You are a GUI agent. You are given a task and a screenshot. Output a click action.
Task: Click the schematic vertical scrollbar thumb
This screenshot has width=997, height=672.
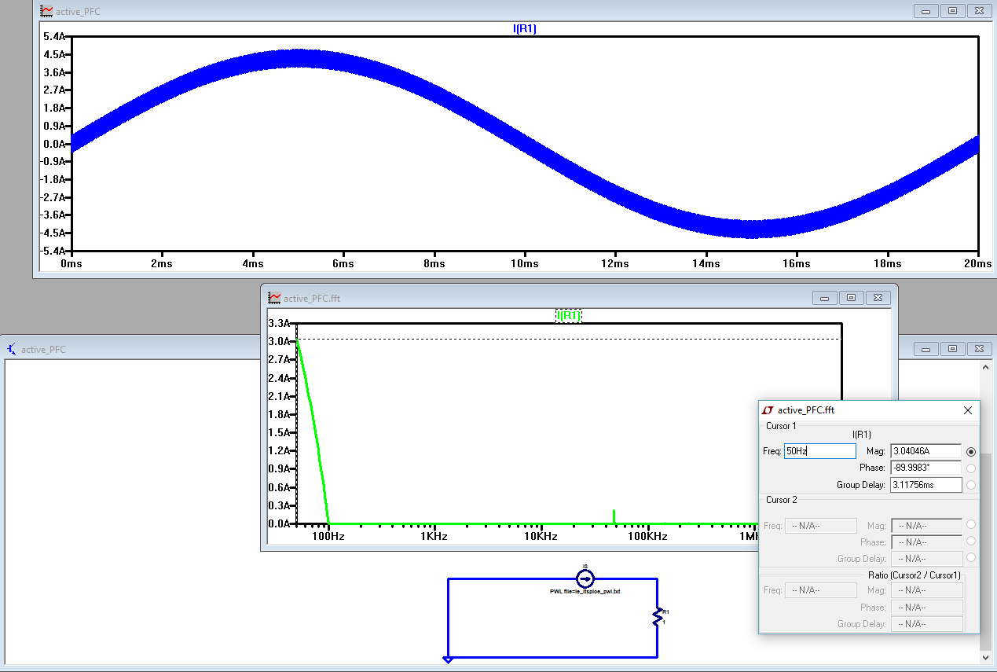point(987,552)
